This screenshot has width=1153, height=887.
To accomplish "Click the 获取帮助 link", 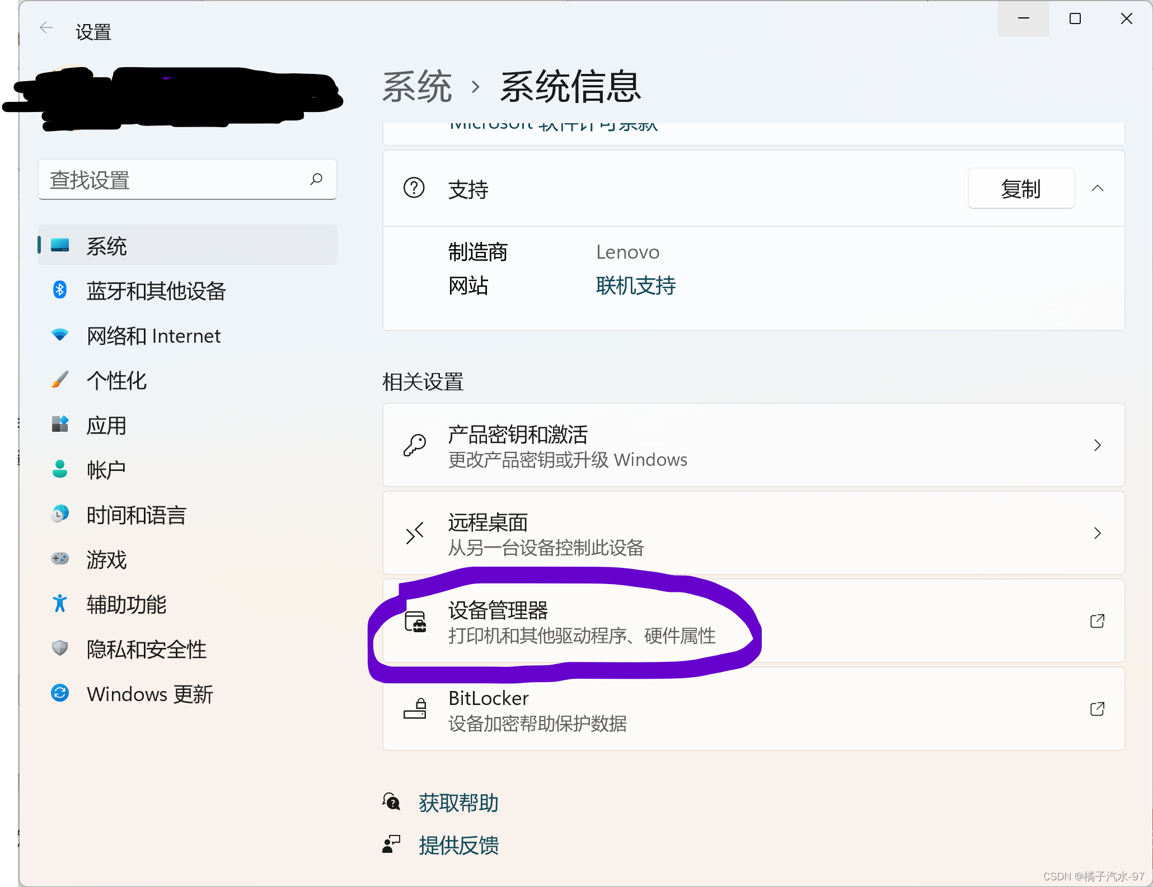I will point(458,803).
